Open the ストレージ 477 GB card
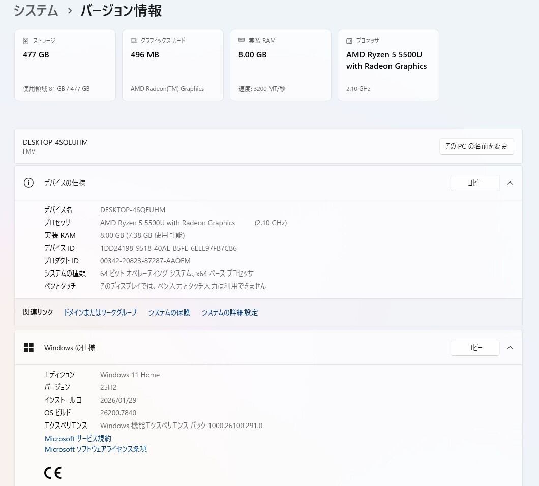Screen dimensions: 539x486 [65, 65]
